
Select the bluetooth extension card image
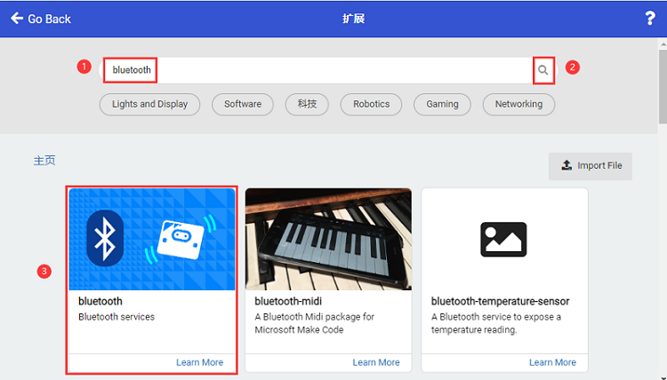coord(152,240)
